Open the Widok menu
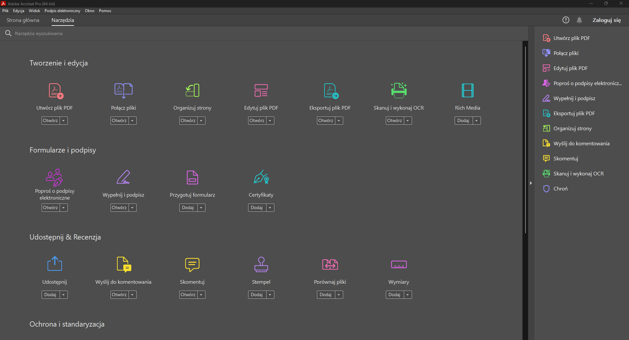The image size is (629, 340). pyautogui.click(x=34, y=11)
